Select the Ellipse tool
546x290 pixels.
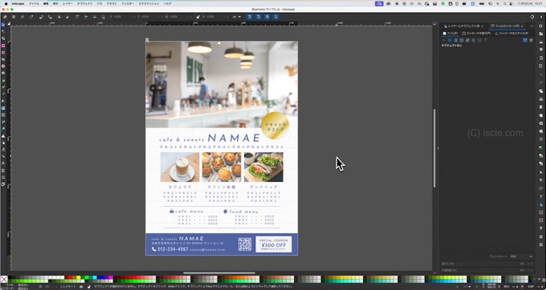point(3,52)
